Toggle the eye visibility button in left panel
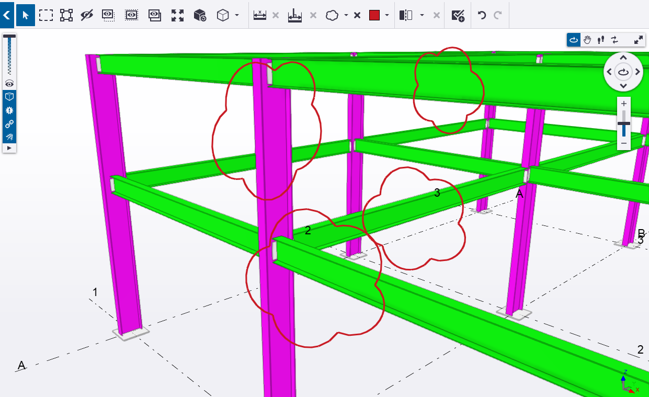 tap(9, 84)
